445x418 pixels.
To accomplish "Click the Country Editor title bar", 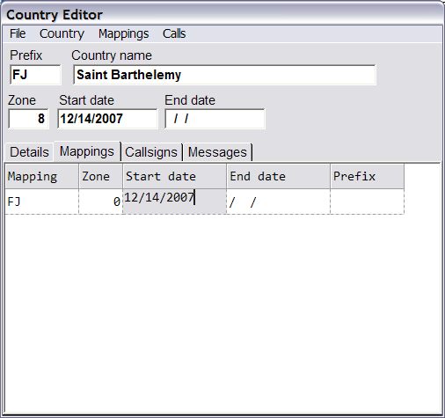I will pyautogui.click(x=222, y=15).
